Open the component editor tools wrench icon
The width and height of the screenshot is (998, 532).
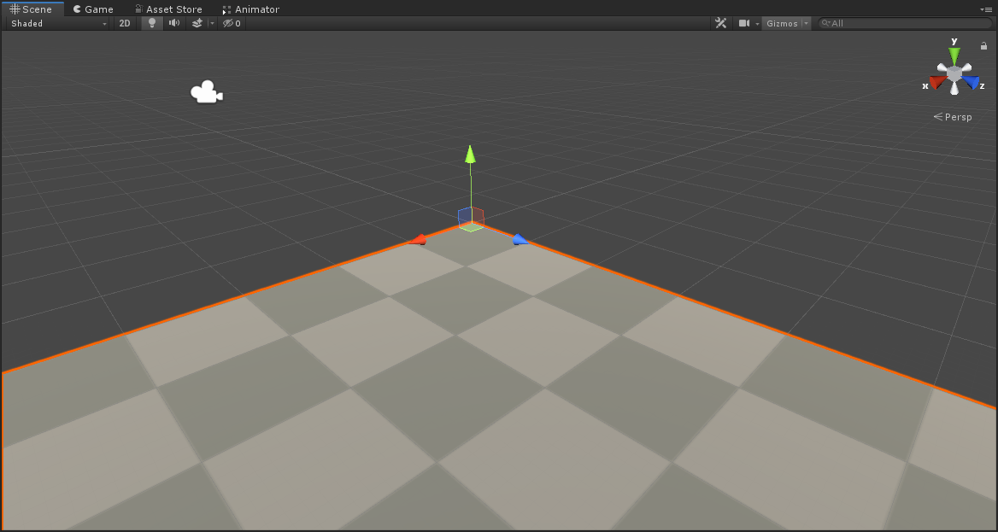point(720,24)
